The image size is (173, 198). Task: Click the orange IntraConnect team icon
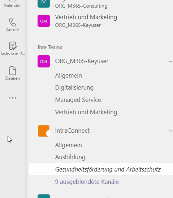pyautogui.click(x=44, y=131)
